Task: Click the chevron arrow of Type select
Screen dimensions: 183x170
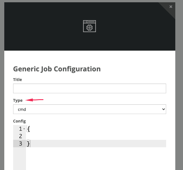Action: [x=163, y=109]
